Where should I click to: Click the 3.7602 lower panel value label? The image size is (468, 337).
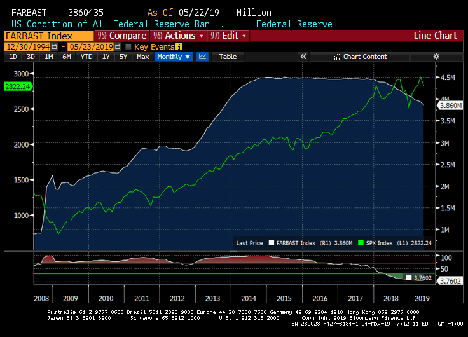450,281
